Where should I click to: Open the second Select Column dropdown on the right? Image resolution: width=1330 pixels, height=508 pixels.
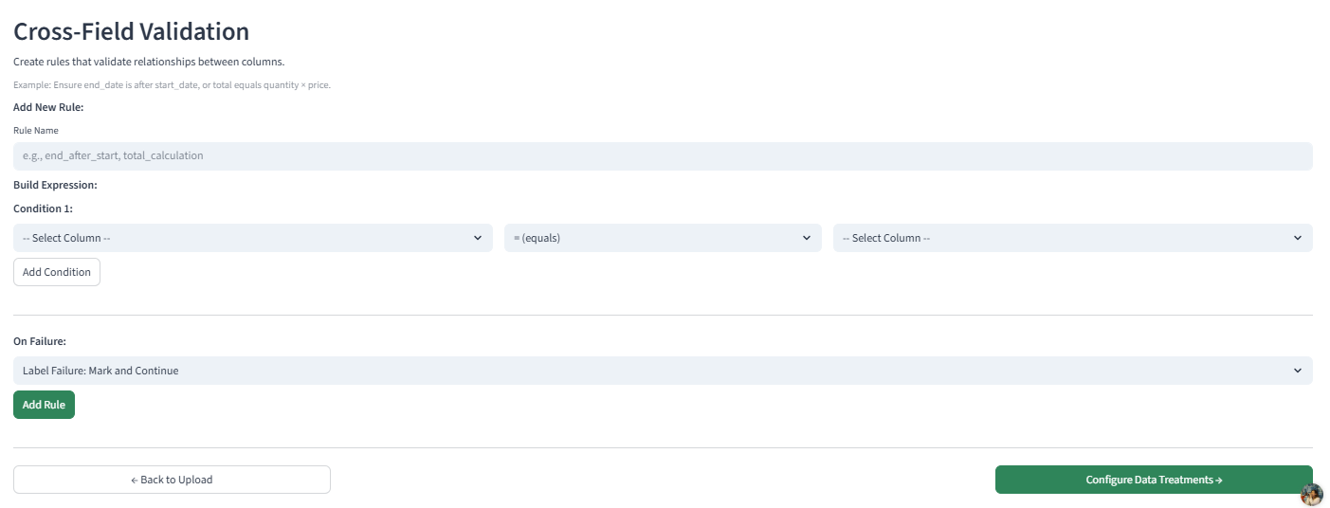[1073, 238]
